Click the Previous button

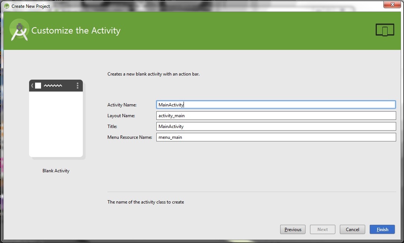tap(292, 229)
